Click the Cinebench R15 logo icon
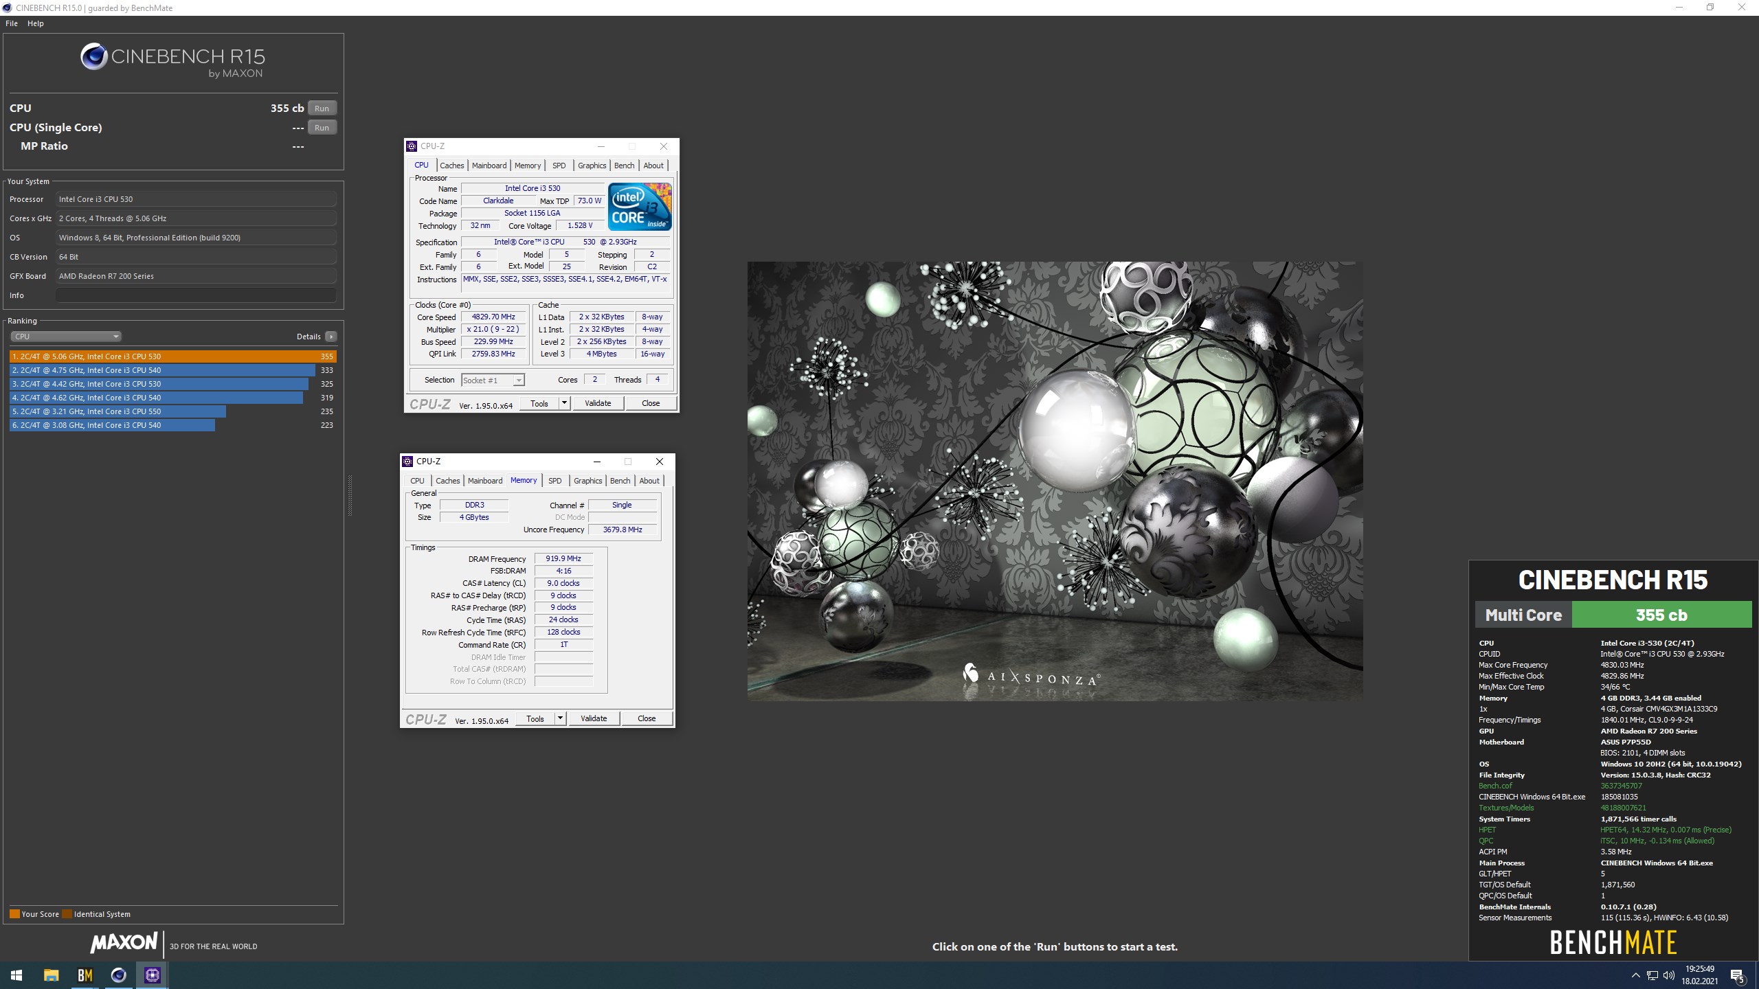 pos(93,56)
